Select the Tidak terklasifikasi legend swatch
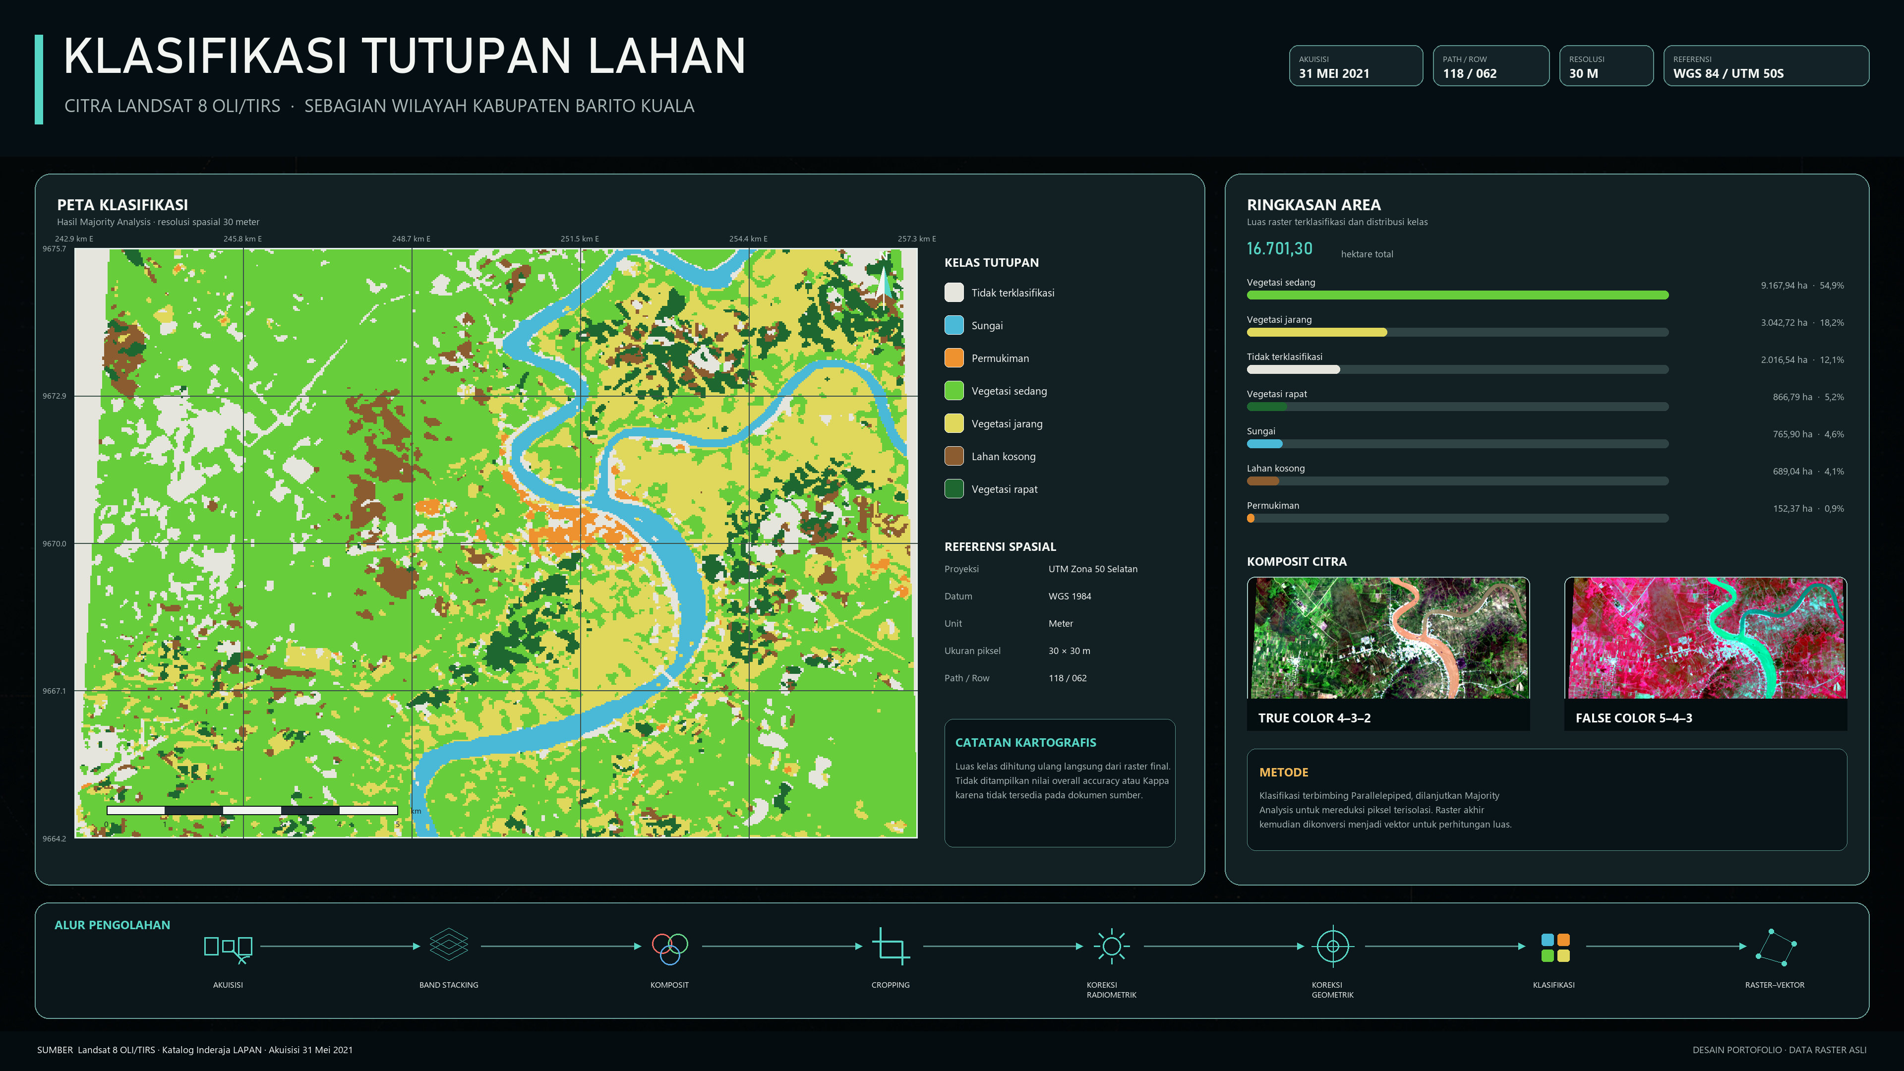This screenshot has width=1904, height=1071. [x=954, y=293]
